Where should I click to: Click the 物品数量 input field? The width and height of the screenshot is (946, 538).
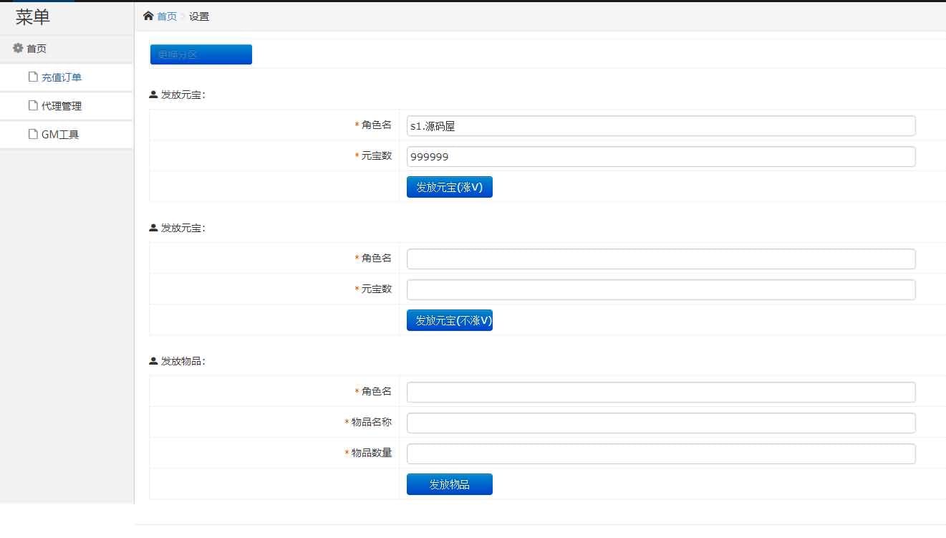pos(660,453)
